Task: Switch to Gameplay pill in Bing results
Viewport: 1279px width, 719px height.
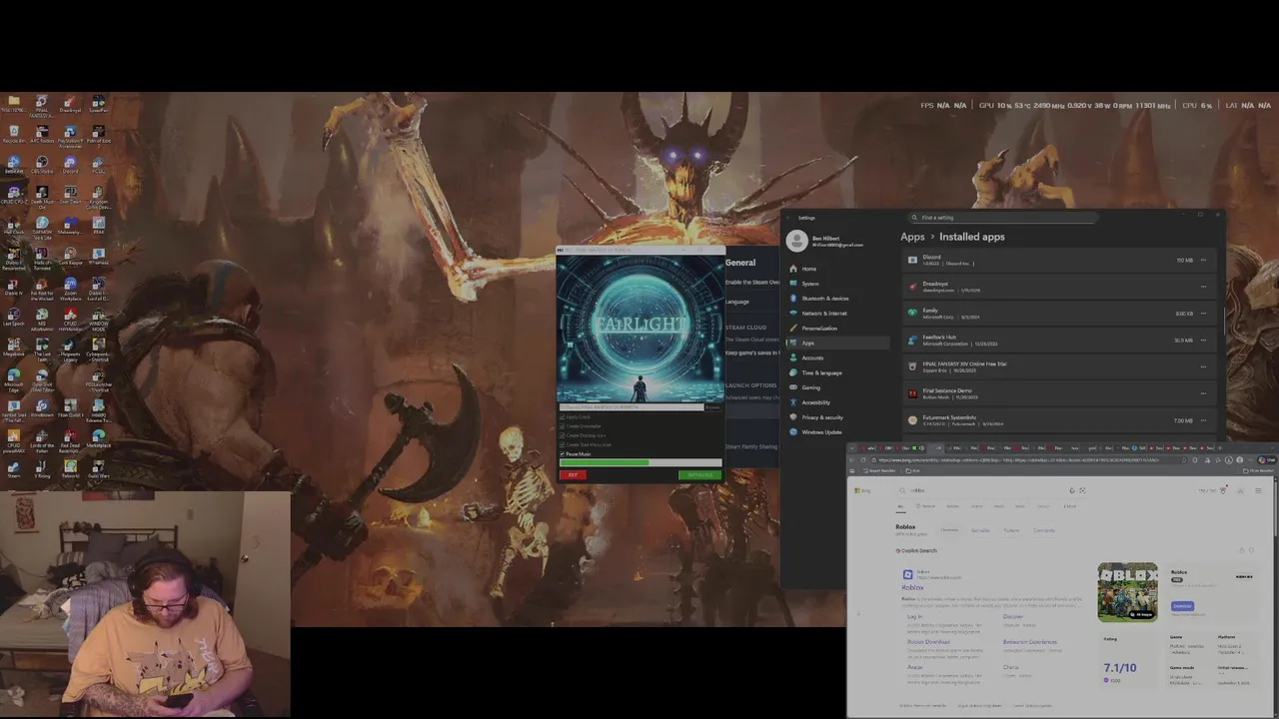Action: click(980, 530)
